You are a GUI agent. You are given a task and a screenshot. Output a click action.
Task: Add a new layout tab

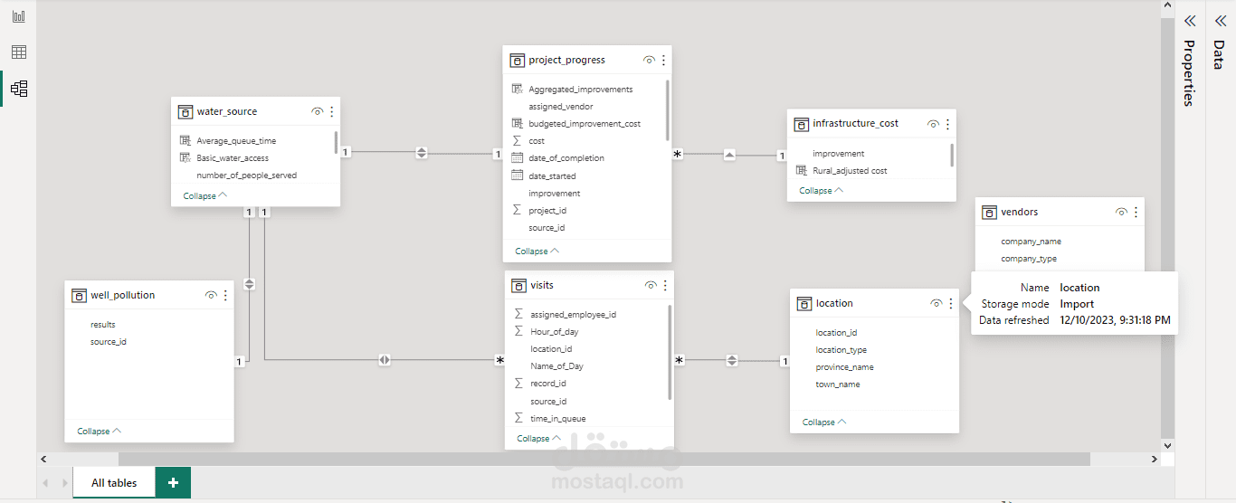point(173,483)
